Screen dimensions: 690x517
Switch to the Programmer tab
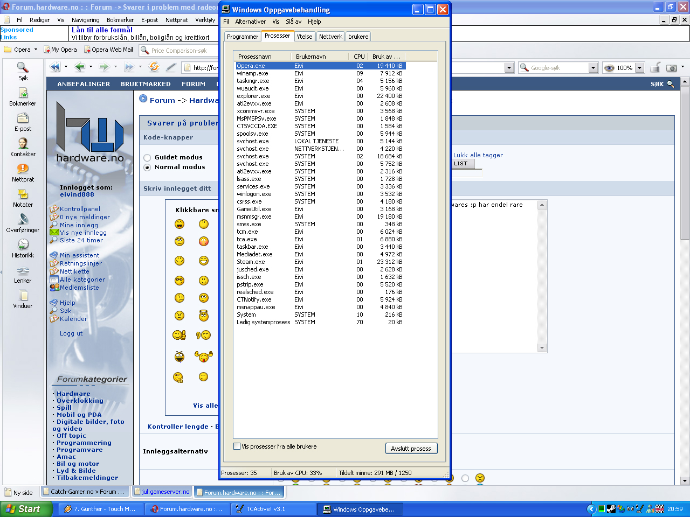tap(243, 37)
